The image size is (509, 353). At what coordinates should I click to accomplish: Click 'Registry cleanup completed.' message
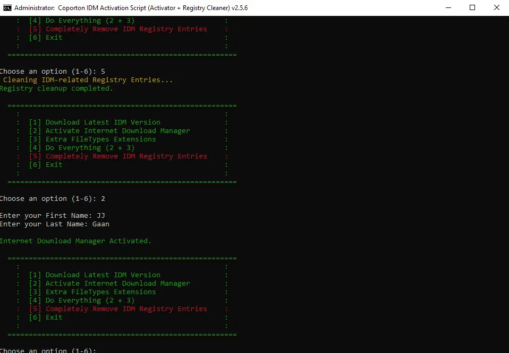tap(56, 89)
